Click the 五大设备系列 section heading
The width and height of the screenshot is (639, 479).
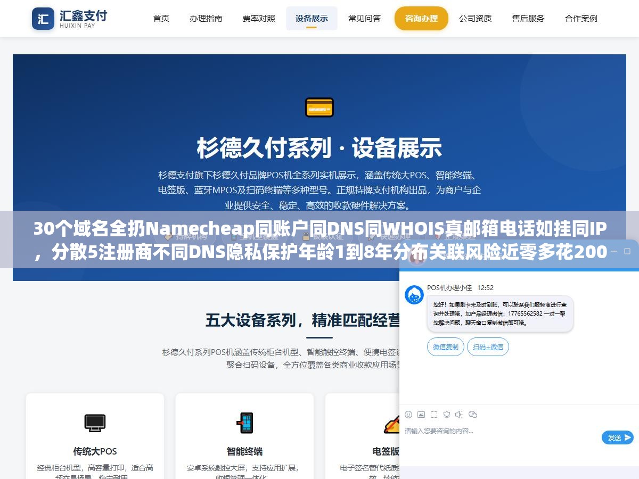click(x=303, y=320)
